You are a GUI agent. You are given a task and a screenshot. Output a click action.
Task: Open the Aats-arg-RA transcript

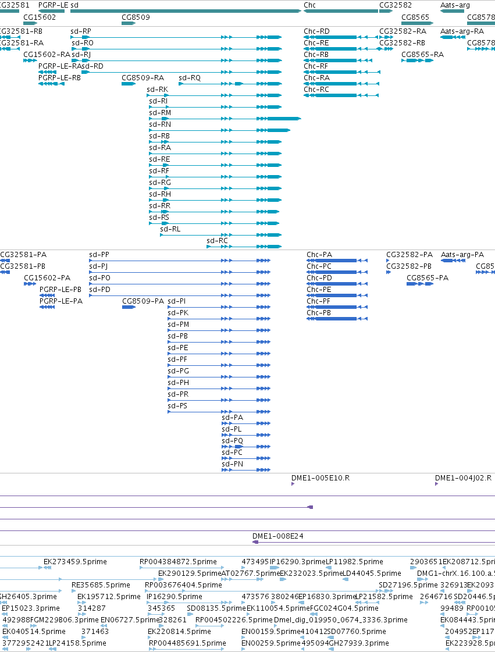click(x=462, y=31)
